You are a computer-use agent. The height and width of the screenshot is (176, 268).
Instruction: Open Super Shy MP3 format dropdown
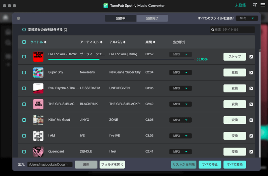coord(180,72)
